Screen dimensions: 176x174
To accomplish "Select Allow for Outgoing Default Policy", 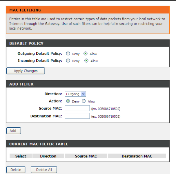I will [x=86, y=54].
